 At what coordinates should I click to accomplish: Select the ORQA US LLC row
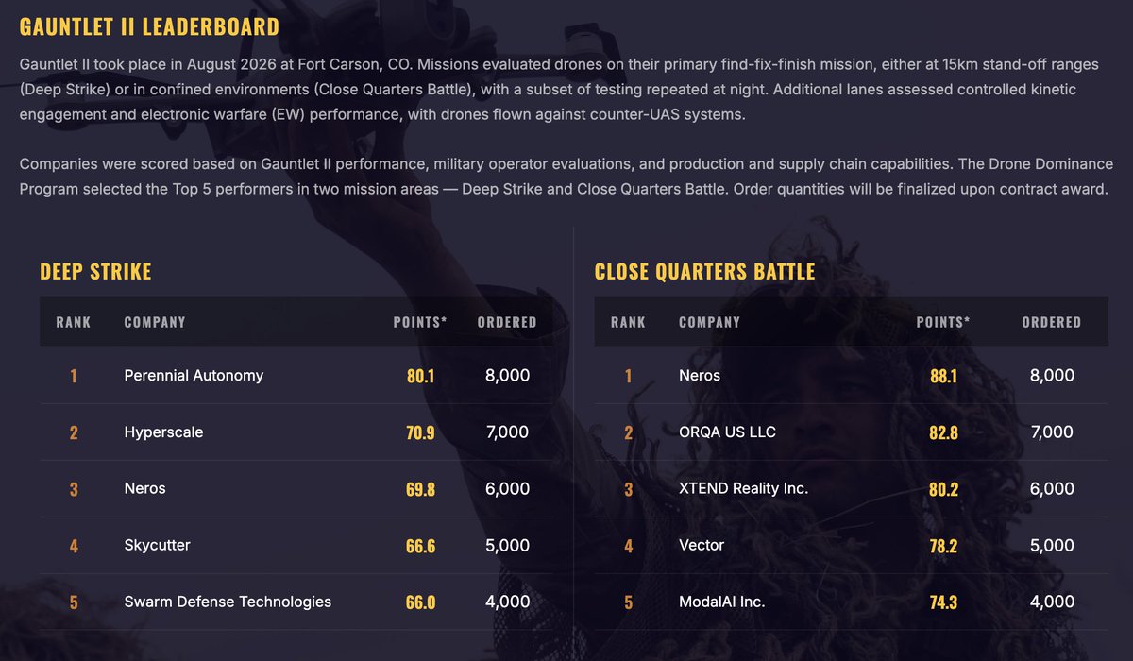point(852,432)
